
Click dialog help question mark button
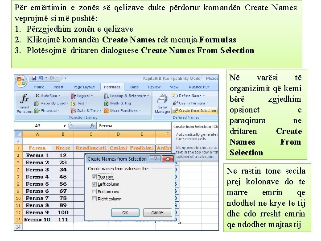click(x=155, y=159)
